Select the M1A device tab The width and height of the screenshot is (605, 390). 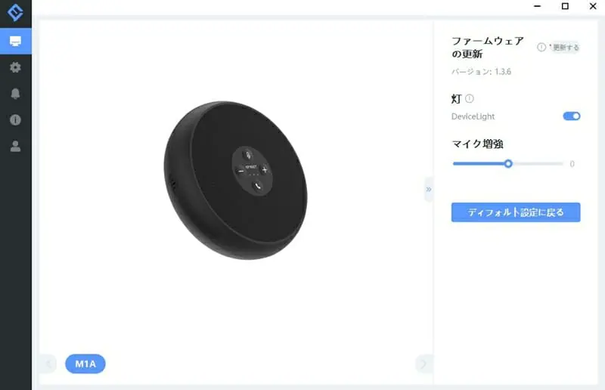click(85, 364)
